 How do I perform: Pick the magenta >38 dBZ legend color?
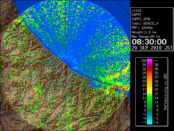[150, 61]
